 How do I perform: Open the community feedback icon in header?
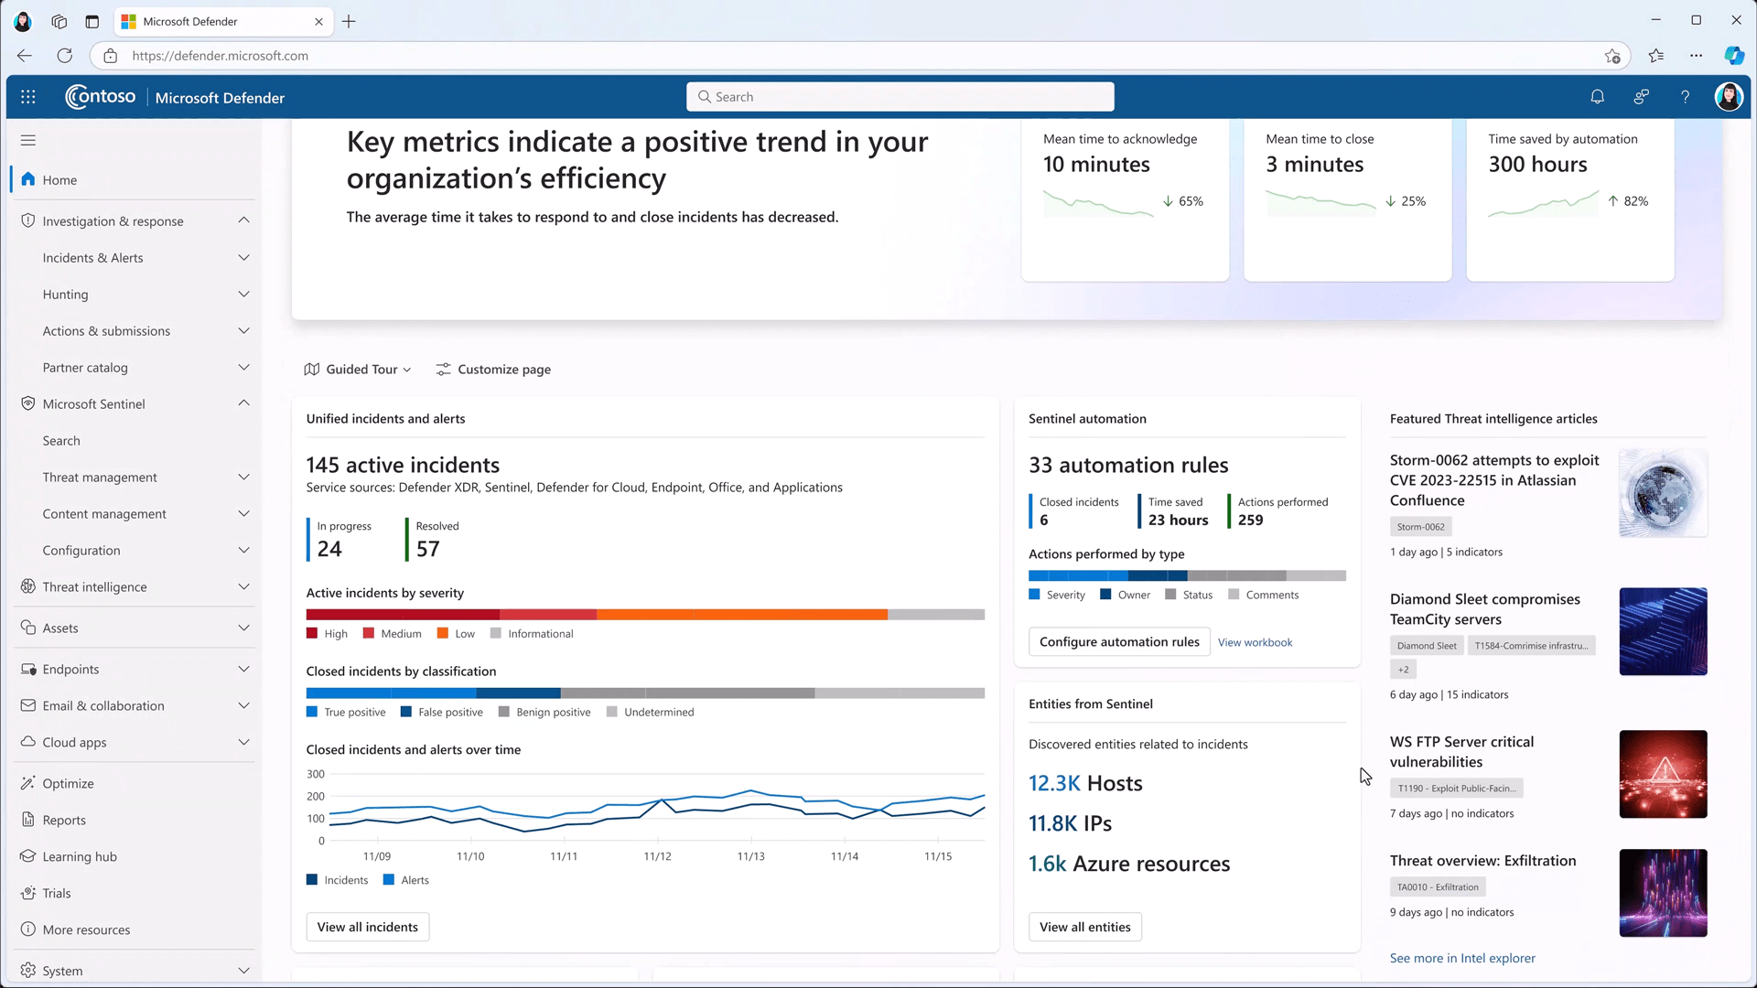coord(1641,97)
